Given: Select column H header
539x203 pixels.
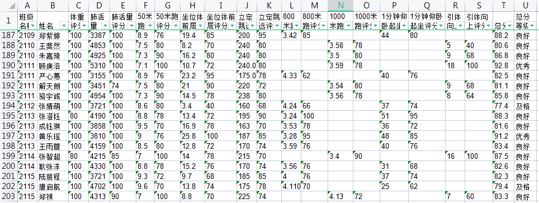Looking at the screenshot, I should click(192, 5).
